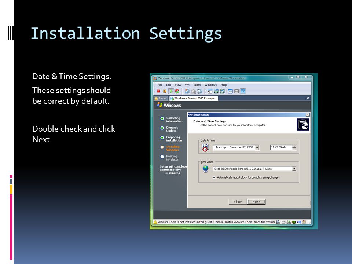Click the VMware Tools not installed message
Image resolution: width=352 pixels, height=264 pixels.
[216, 222]
